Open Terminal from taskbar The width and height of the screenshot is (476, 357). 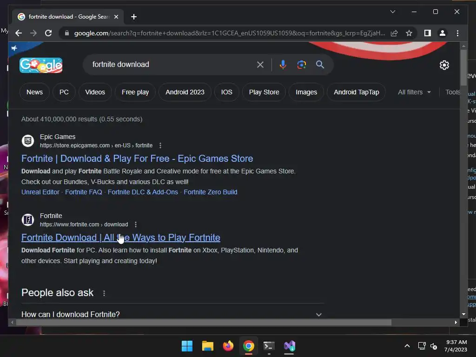coord(269,346)
